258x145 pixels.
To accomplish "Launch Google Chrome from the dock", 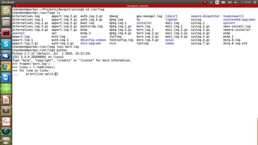I will coord(6,66).
